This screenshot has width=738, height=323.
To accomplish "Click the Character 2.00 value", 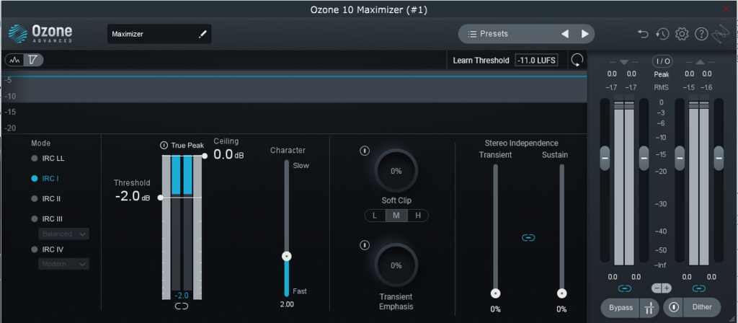I will coord(287,304).
